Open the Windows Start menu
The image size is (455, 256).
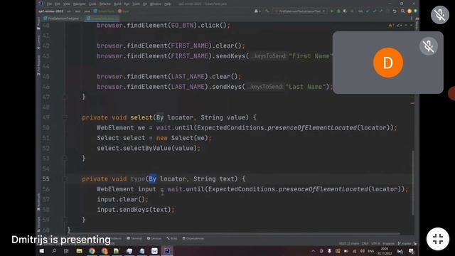[41, 251]
